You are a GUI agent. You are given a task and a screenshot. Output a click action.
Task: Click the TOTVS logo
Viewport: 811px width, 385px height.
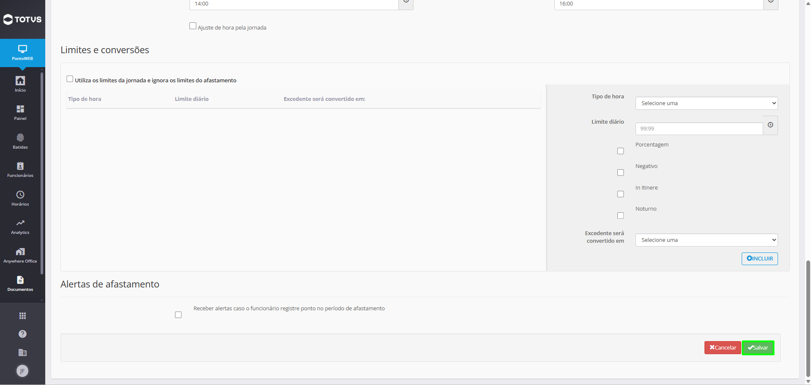(22, 19)
